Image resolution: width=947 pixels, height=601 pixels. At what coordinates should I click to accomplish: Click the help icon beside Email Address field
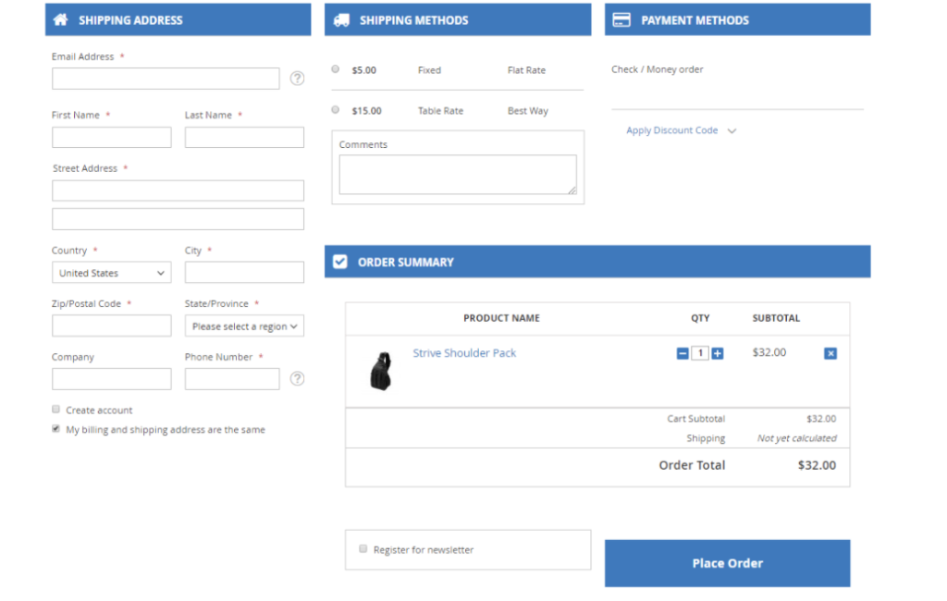click(297, 79)
